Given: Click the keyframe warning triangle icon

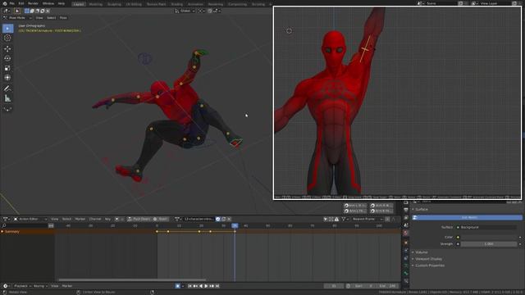Looking at the screenshot, I should tap(336, 219).
